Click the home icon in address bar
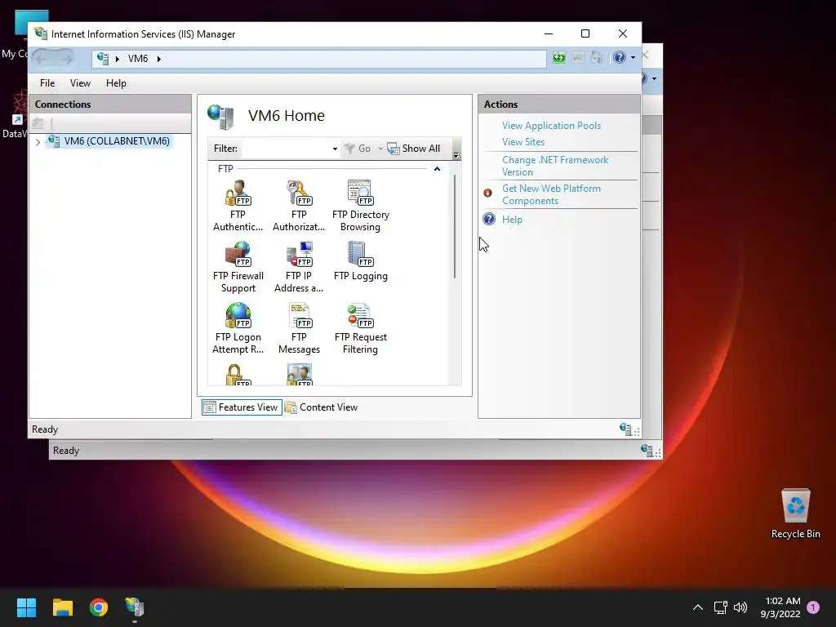 (x=597, y=58)
